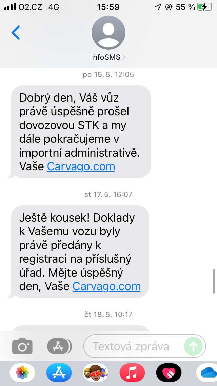Tap the Ještě kousek message bubble
This screenshot has height=386, width=217.
pyautogui.click(x=79, y=251)
